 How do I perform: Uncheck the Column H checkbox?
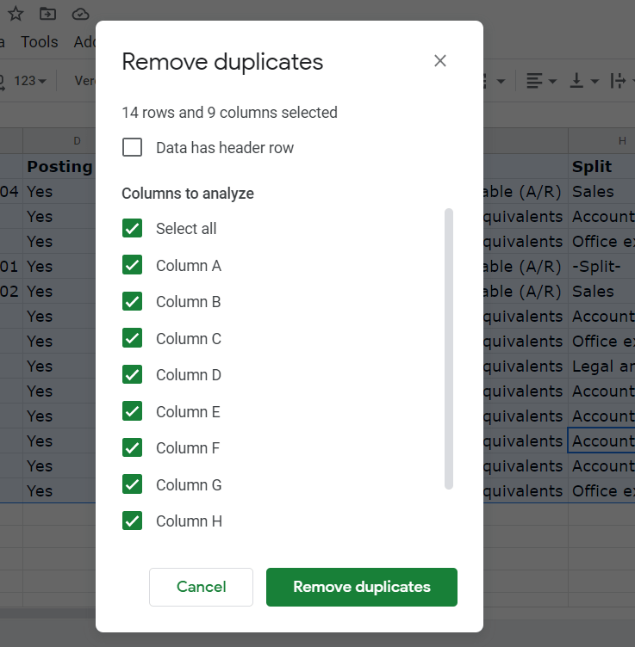tap(132, 521)
